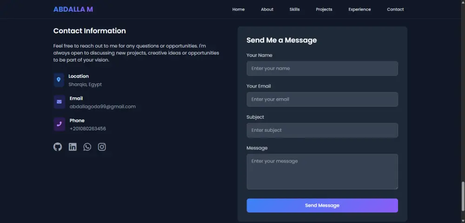The height and width of the screenshot is (223, 465).
Task: Select Contact in the navigation bar
Action: [395, 9]
